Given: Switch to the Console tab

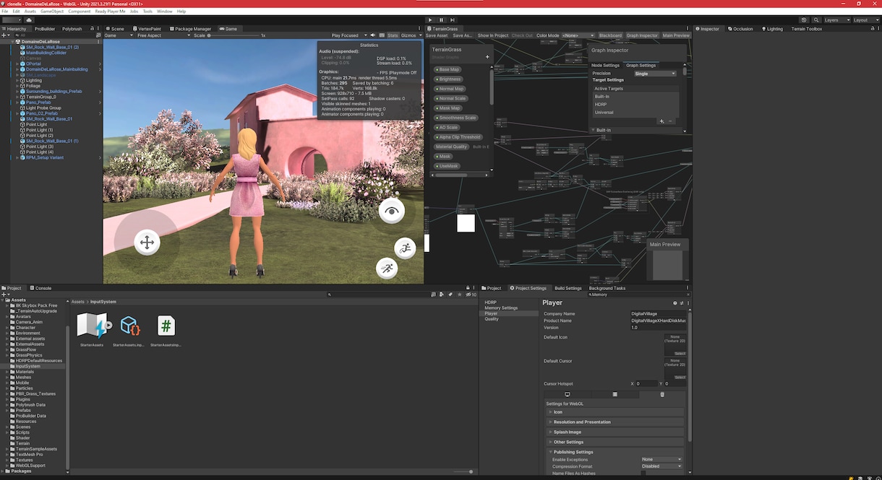Looking at the screenshot, I should [x=40, y=288].
